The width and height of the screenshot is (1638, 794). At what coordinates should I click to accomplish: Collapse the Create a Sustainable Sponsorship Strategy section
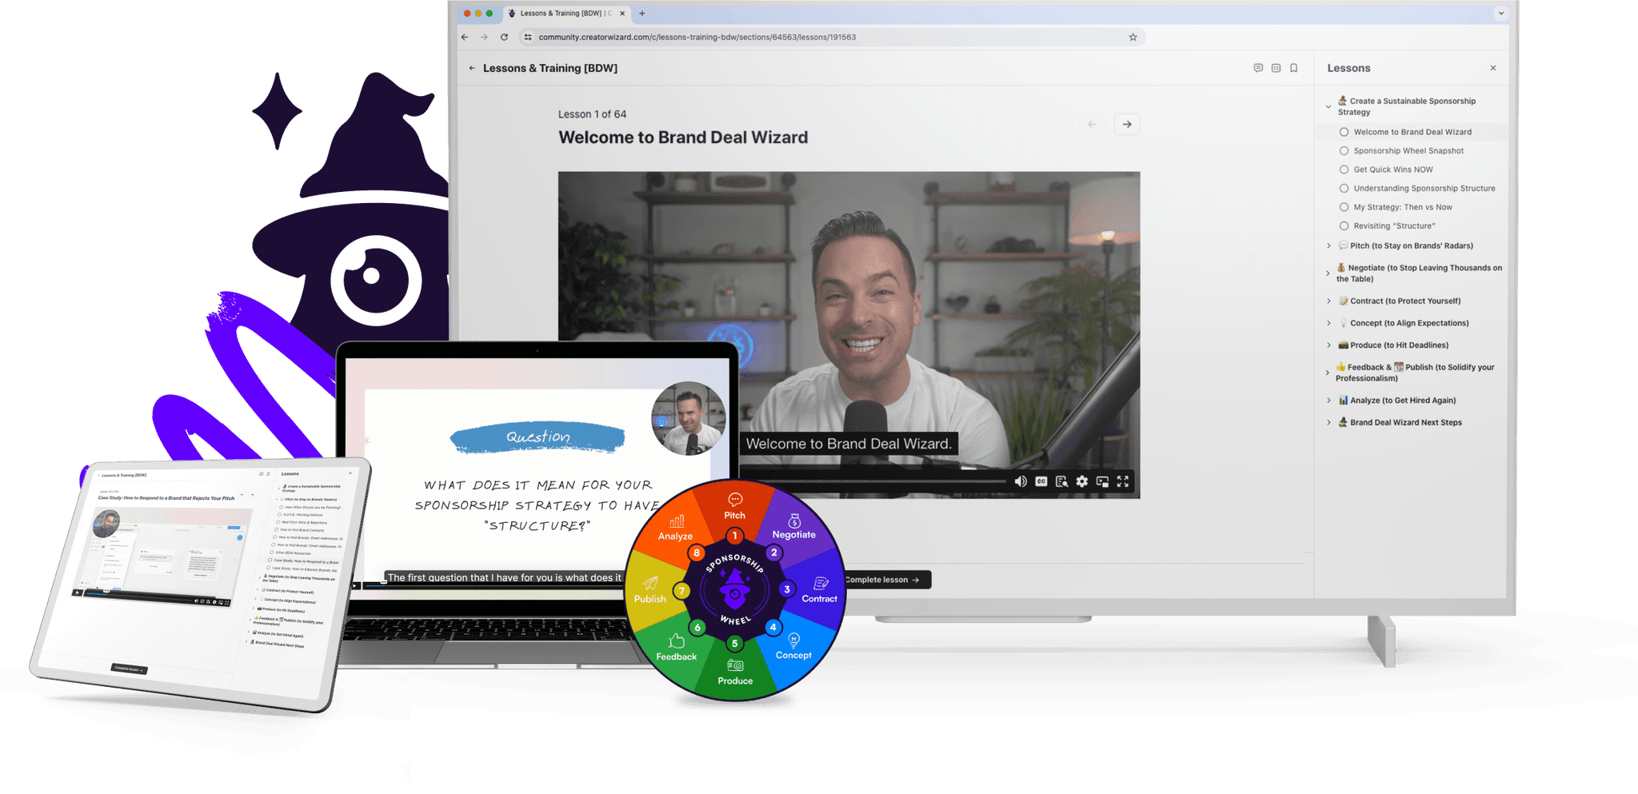(x=1329, y=106)
